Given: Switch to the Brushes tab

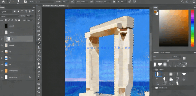Looking at the screenshot, I should point(156,52).
